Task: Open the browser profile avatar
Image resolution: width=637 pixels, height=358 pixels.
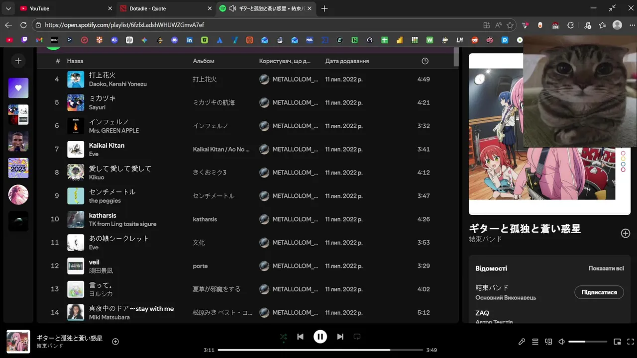Action: coord(618,25)
